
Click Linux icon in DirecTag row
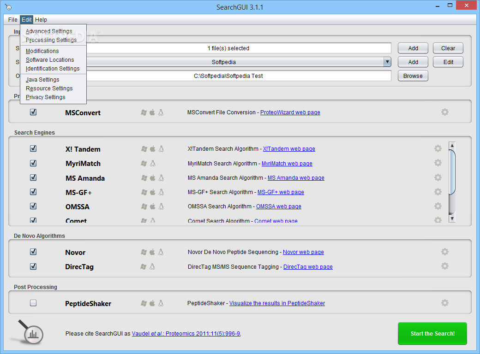[x=152, y=266]
